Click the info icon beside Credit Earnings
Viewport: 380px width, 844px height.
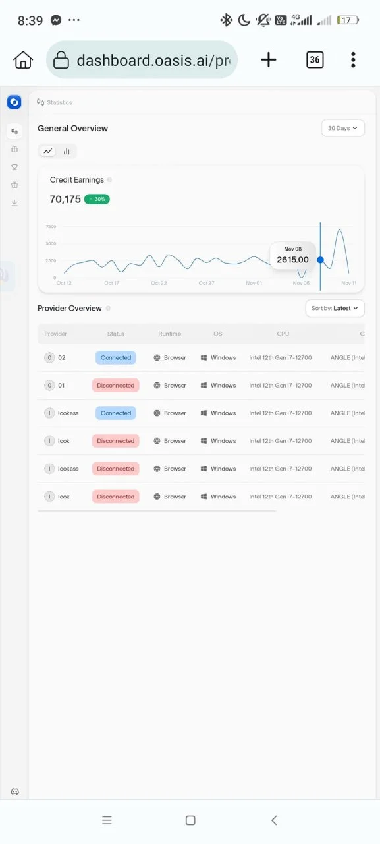pos(109,179)
